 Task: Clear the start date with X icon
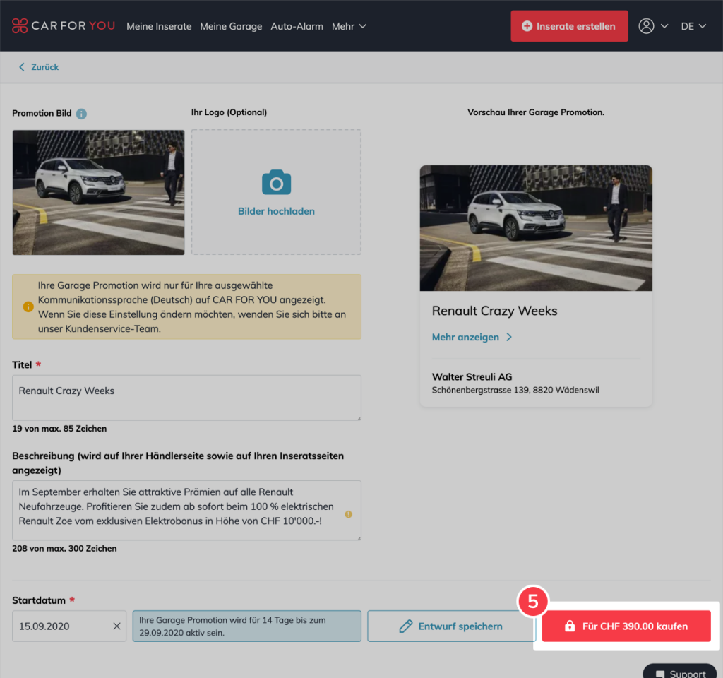pos(116,626)
